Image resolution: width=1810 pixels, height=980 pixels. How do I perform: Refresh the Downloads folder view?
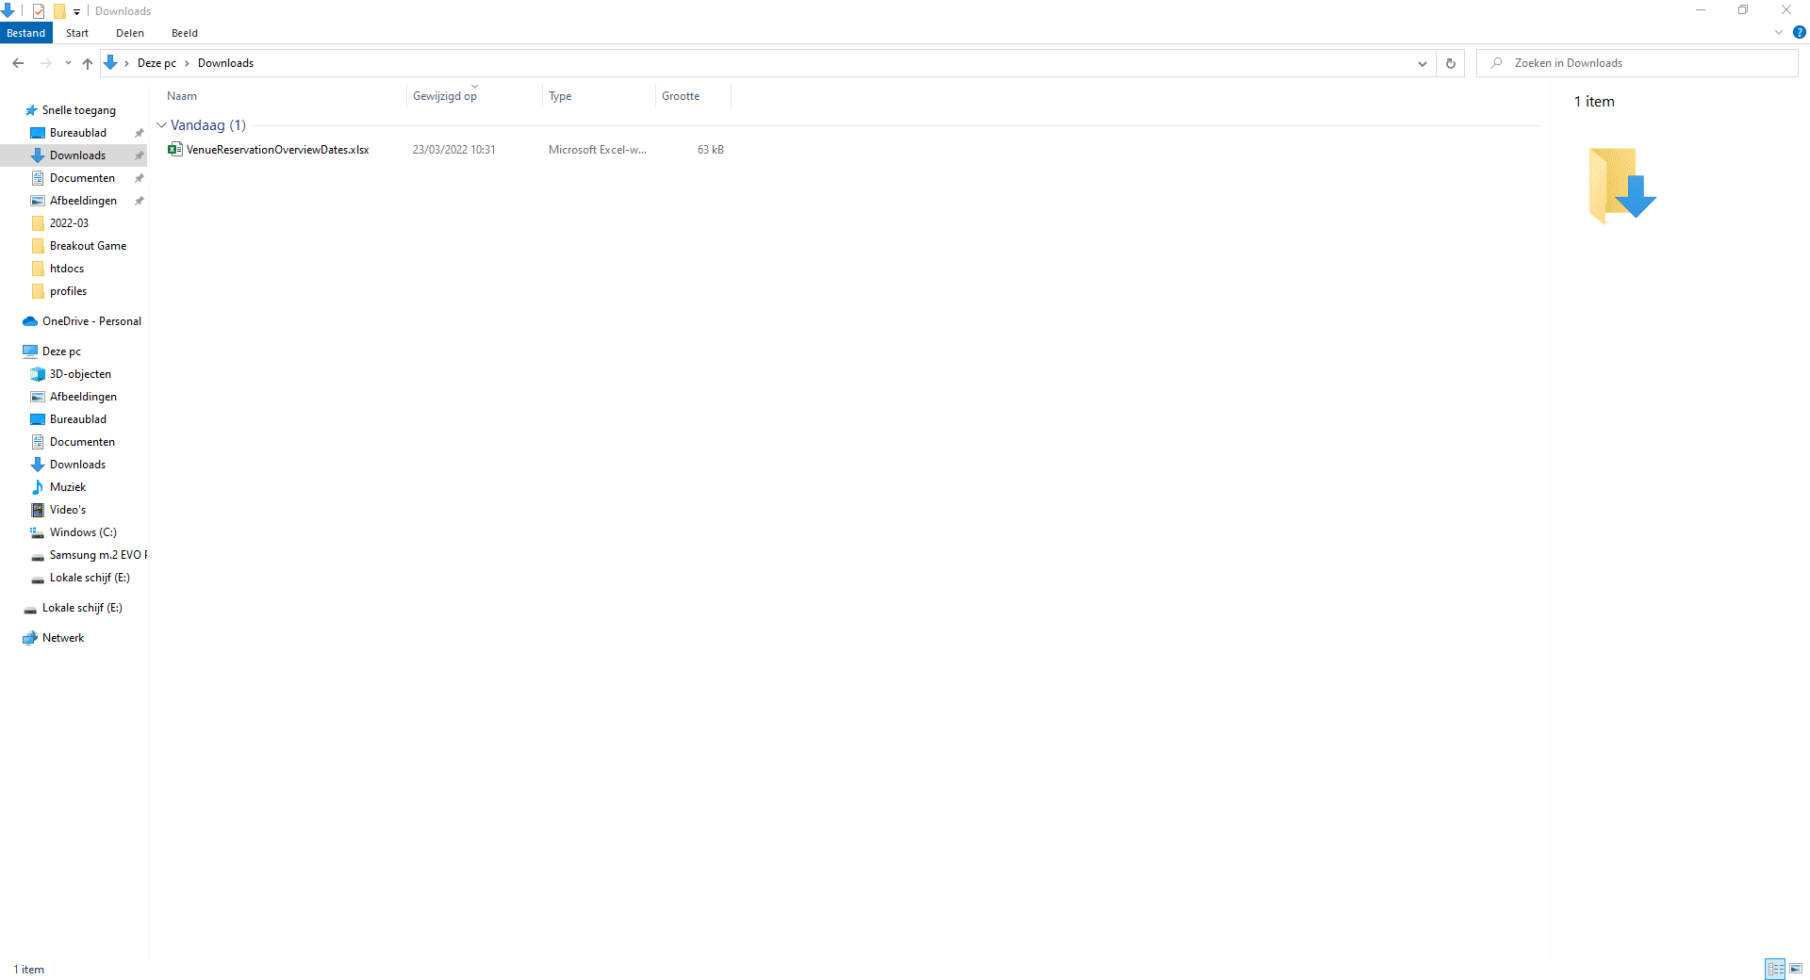tap(1450, 63)
